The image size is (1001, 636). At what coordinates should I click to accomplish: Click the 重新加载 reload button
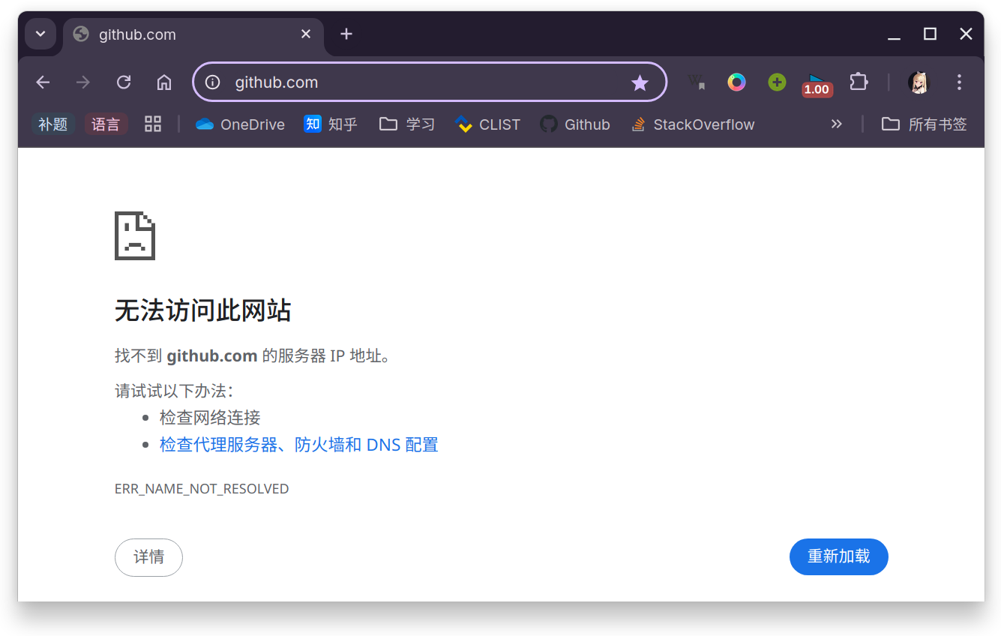click(x=838, y=557)
